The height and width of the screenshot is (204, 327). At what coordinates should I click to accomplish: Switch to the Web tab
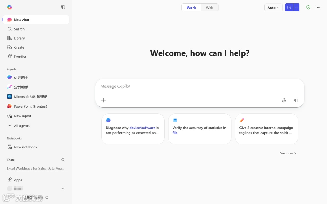click(x=210, y=8)
